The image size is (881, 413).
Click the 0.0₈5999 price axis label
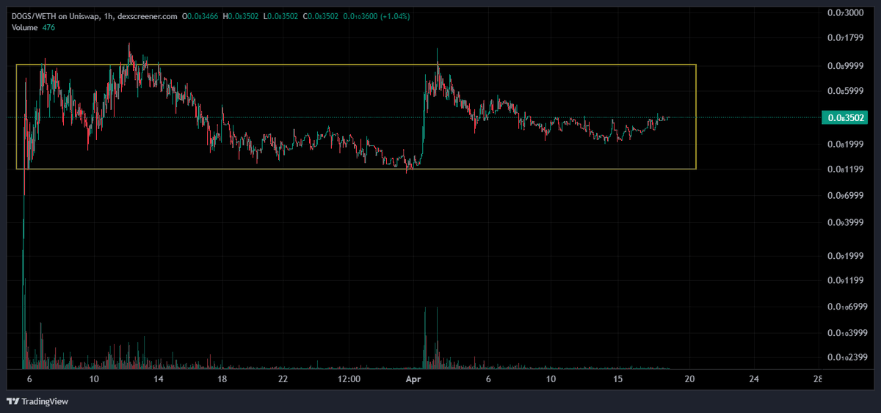[844, 92]
